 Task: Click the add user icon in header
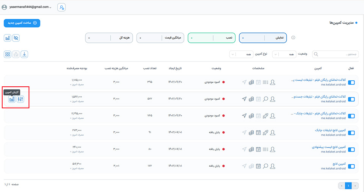pyautogui.click(x=61, y=7)
